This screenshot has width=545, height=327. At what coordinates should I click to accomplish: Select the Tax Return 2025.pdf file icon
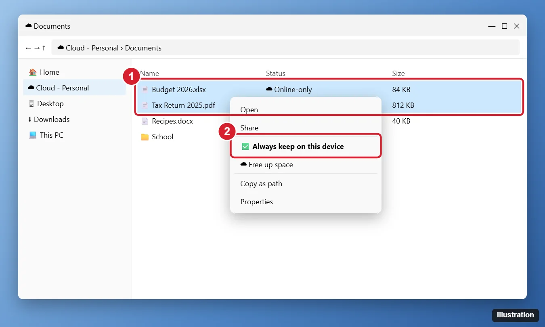point(145,105)
